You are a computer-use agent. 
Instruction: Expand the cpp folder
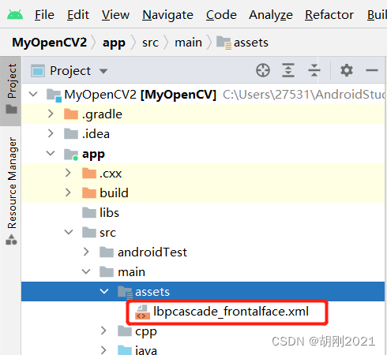pos(103,331)
